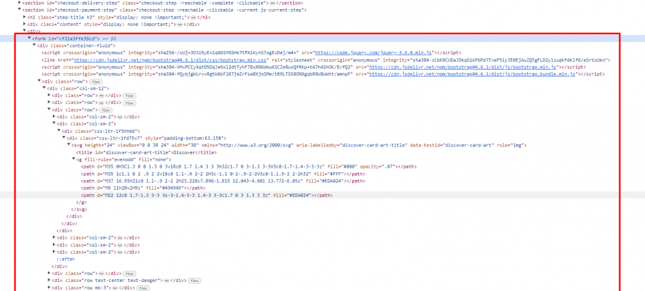This screenshot has height=291, width=645.
Task: Expand the row text-center text-danger div
Action: tap(49, 280)
